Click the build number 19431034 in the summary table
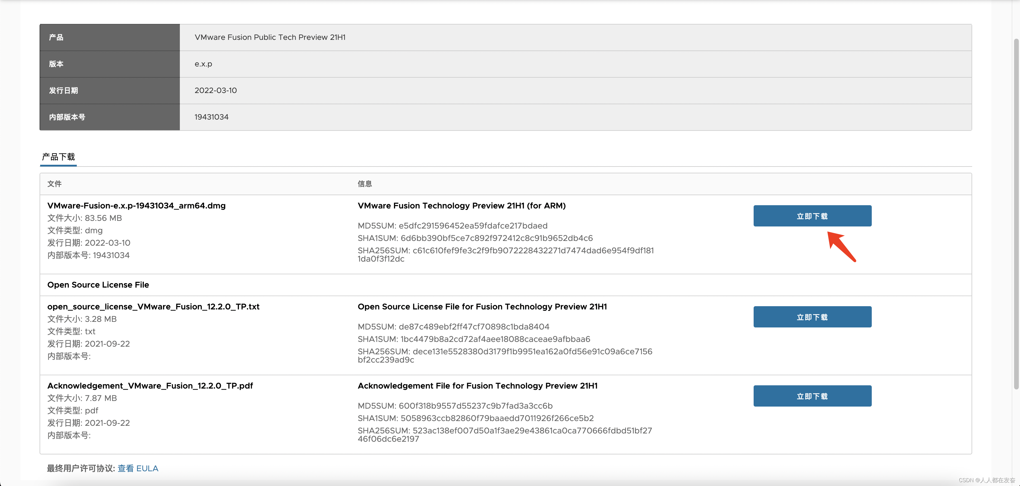1020x486 pixels. pyautogui.click(x=211, y=117)
